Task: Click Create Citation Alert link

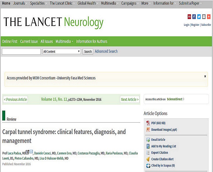Action: 162,159
